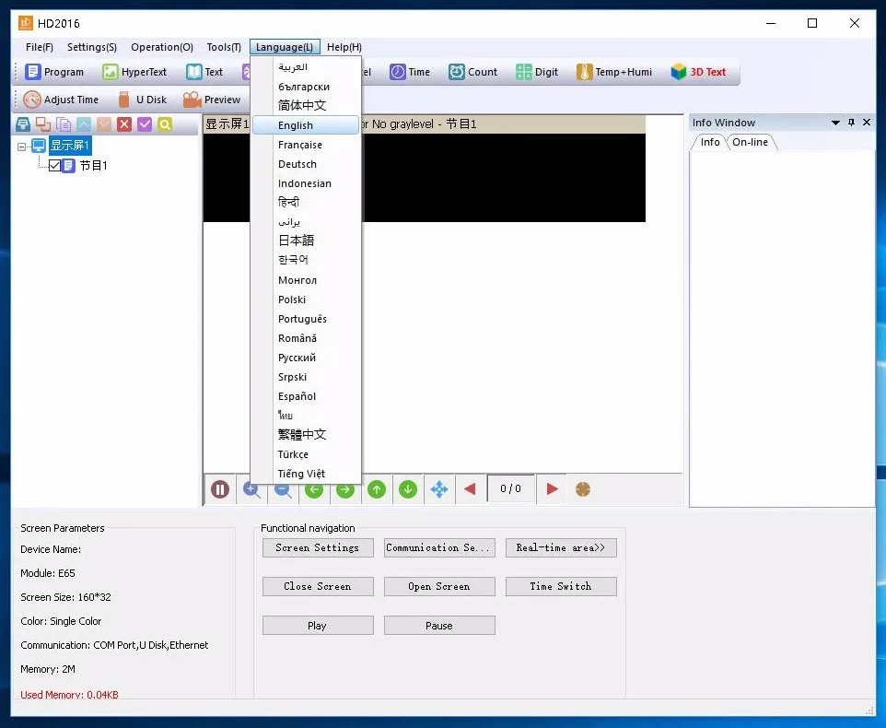
Task: Toggle the 节目1 program checkbox
Action: tap(55, 166)
